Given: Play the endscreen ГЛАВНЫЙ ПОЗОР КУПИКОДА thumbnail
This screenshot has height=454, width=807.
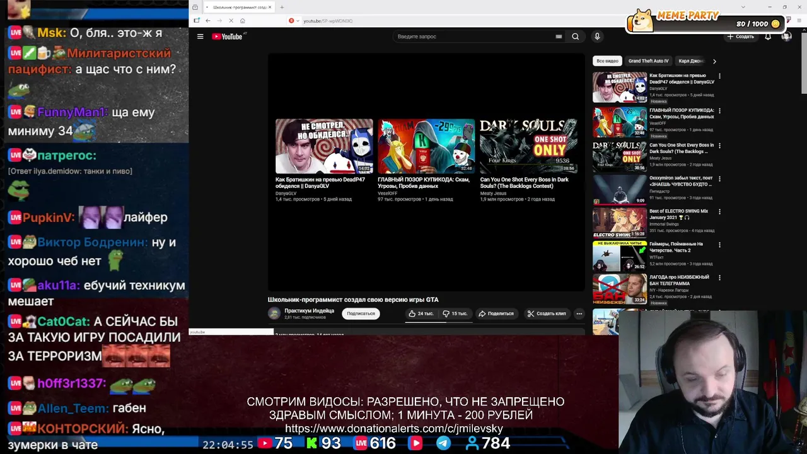Looking at the screenshot, I should pyautogui.click(x=426, y=146).
